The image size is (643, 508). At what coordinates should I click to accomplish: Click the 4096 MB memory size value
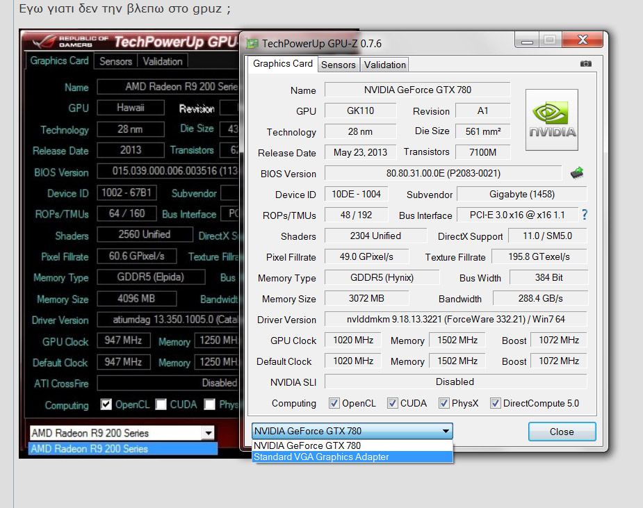click(136, 298)
